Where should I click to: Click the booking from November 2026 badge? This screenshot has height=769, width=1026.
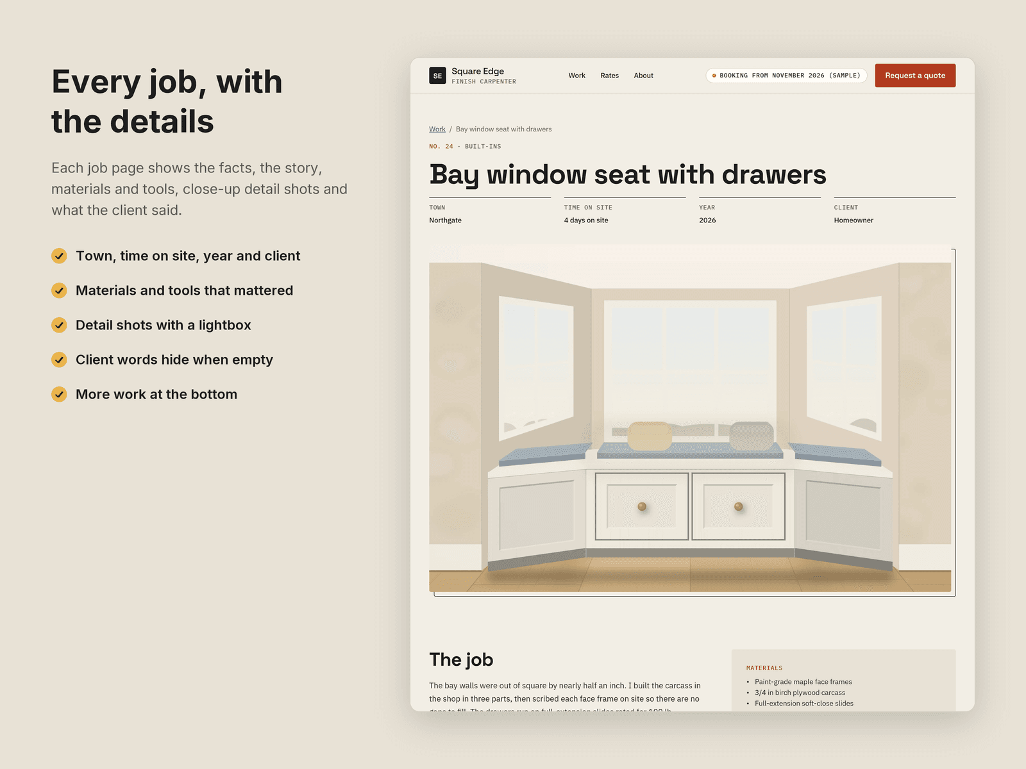786,76
